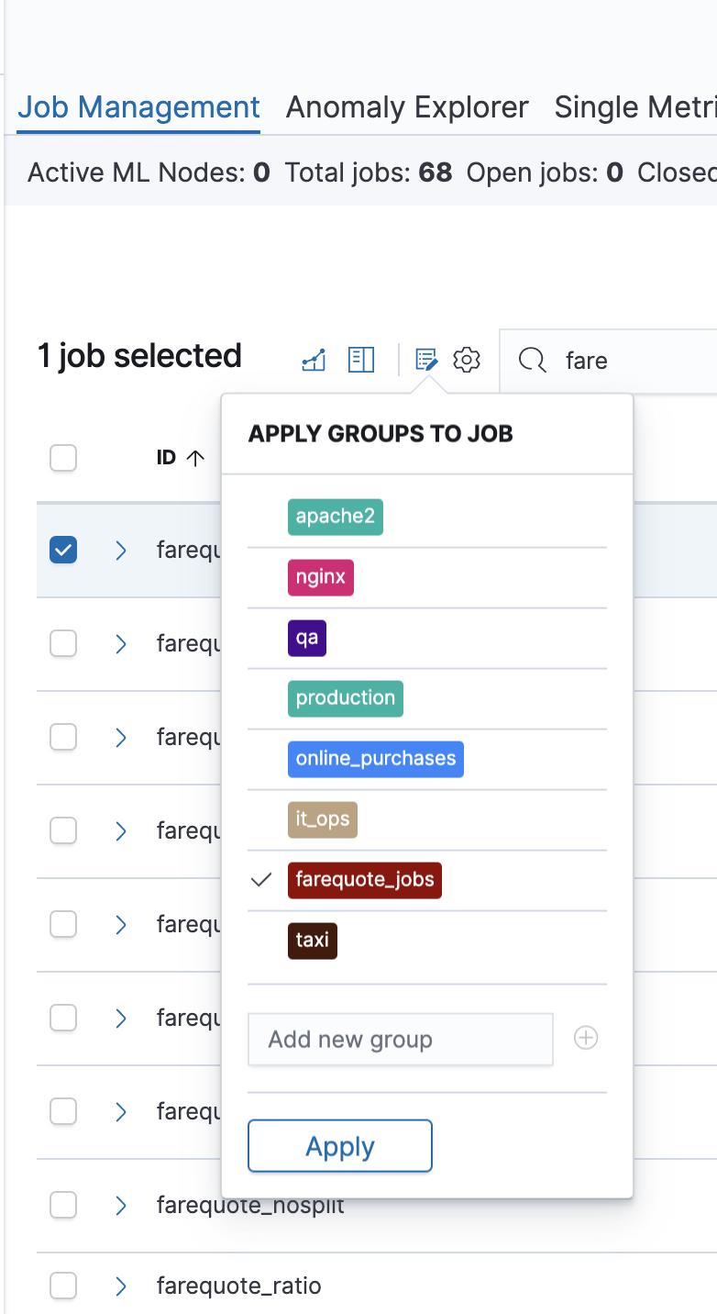This screenshot has width=717, height=1314.
Task: Open the Job Management tab
Action: pos(138,107)
